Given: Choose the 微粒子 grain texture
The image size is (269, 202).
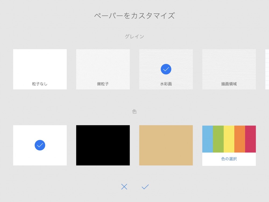Looking at the screenshot, I should [103, 69].
